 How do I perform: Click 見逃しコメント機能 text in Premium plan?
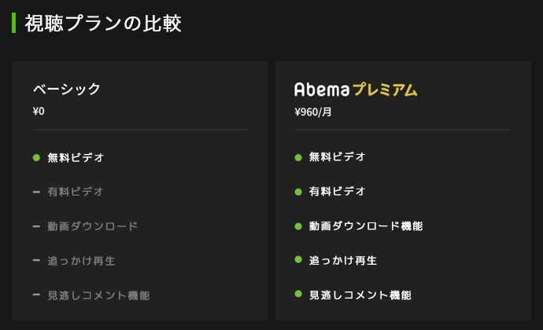point(360,295)
